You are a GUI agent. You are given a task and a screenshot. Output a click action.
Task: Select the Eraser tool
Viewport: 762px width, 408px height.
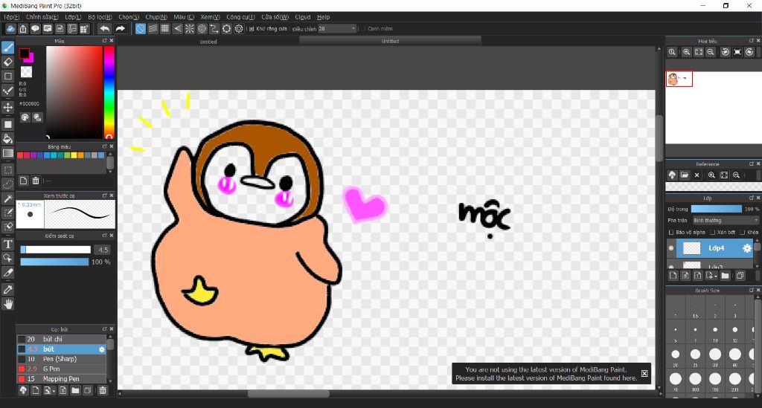click(7, 62)
